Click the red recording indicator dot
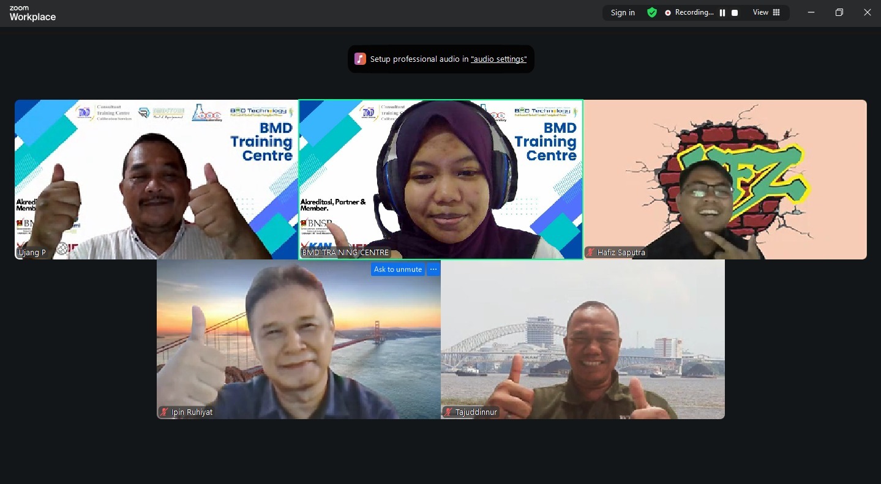The width and height of the screenshot is (881, 484). click(668, 13)
